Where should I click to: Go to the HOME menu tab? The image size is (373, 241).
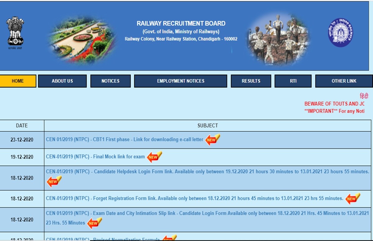(x=18, y=81)
